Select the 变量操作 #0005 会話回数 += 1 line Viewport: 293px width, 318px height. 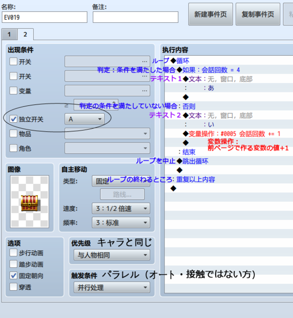229,134
